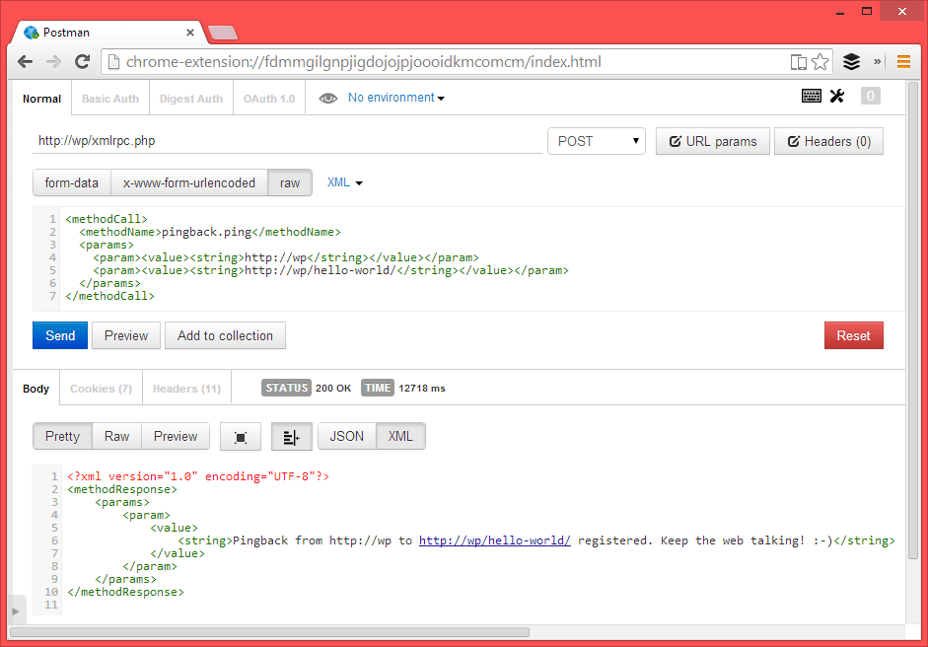Click inside the request URL field
928x647 pixels.
276,141
